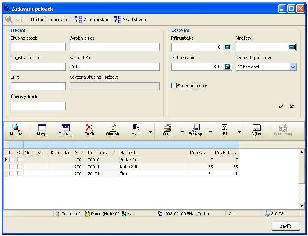Screen dimensions: 308x236
Task: Click filter cell above Název 1 column
Action: click(x=154, y=144)
